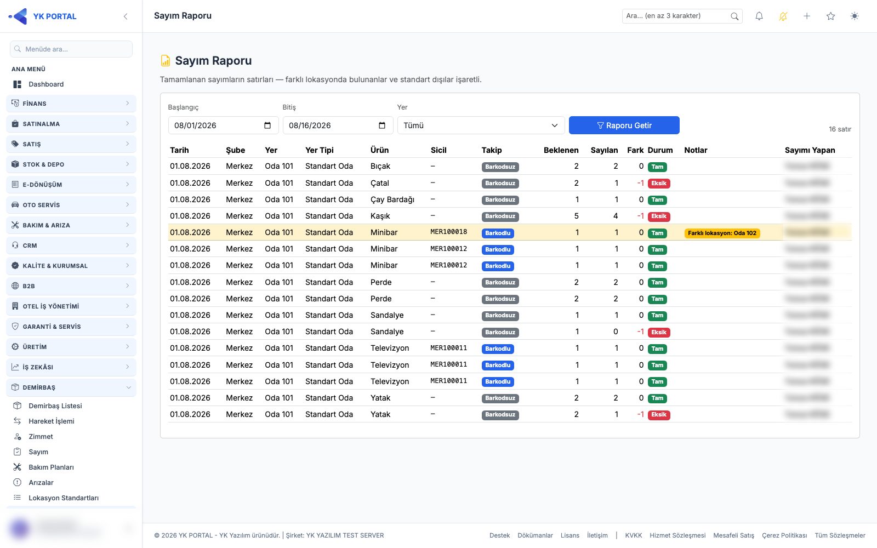Open the KVKK footer link
This screenshot has width=877, height=548.
[x=633, y=535]
